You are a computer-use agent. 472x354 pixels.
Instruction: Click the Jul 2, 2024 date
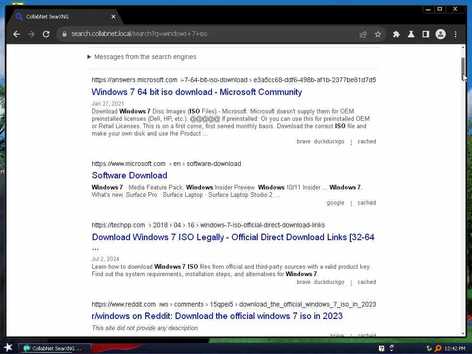pyautogui.click(x=105, y=259)
